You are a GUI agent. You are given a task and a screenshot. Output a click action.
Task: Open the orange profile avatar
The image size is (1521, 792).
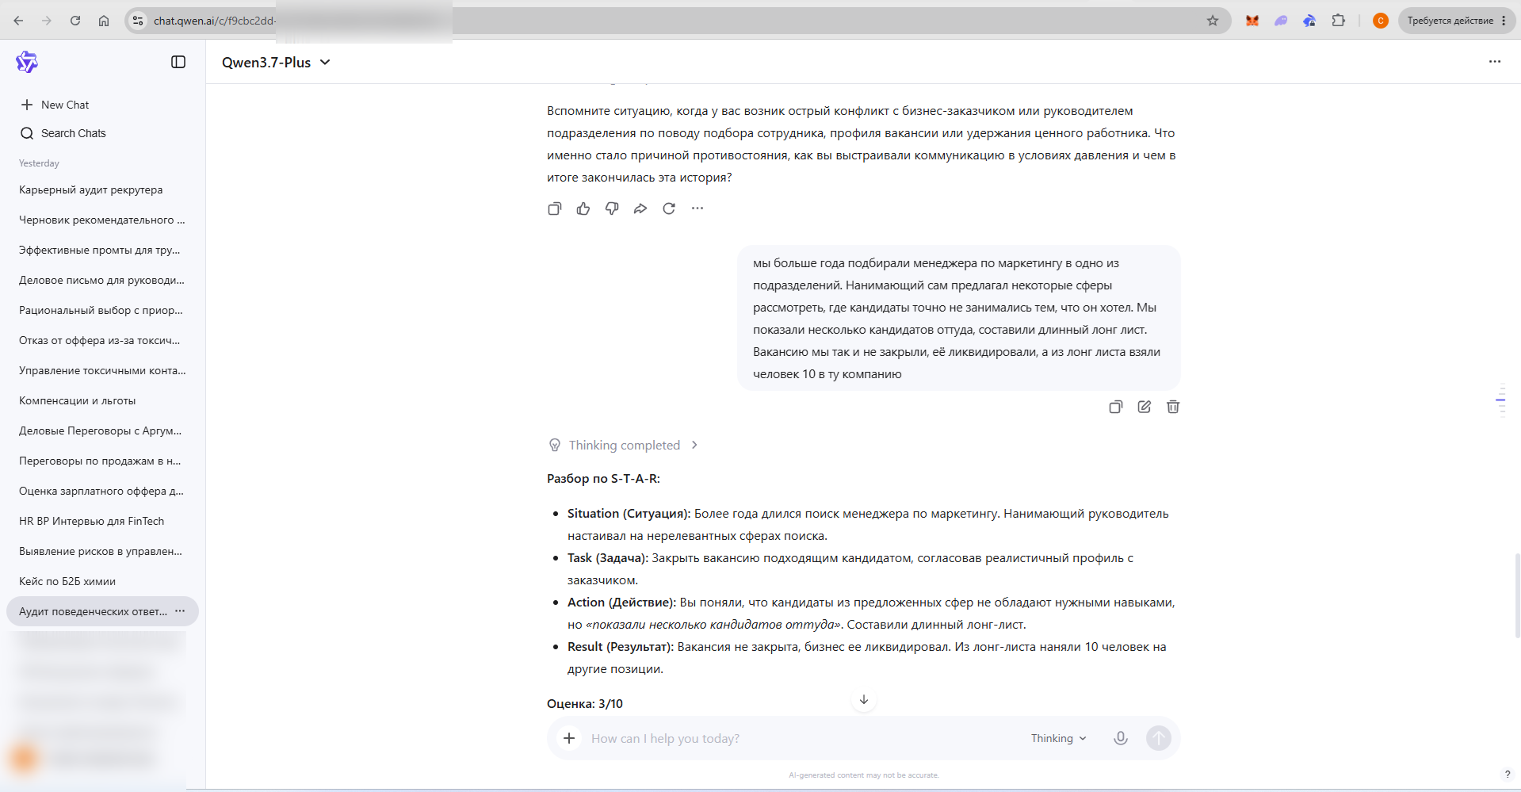pos(1381,21)
